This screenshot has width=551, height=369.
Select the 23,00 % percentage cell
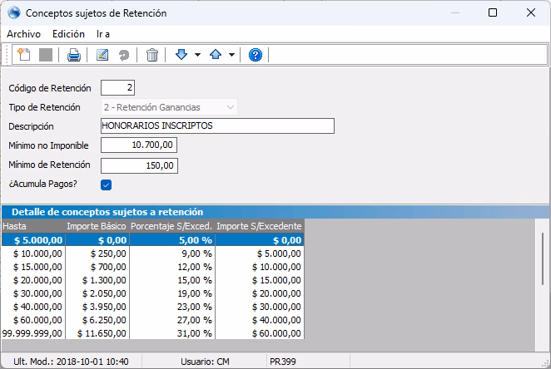172,307
